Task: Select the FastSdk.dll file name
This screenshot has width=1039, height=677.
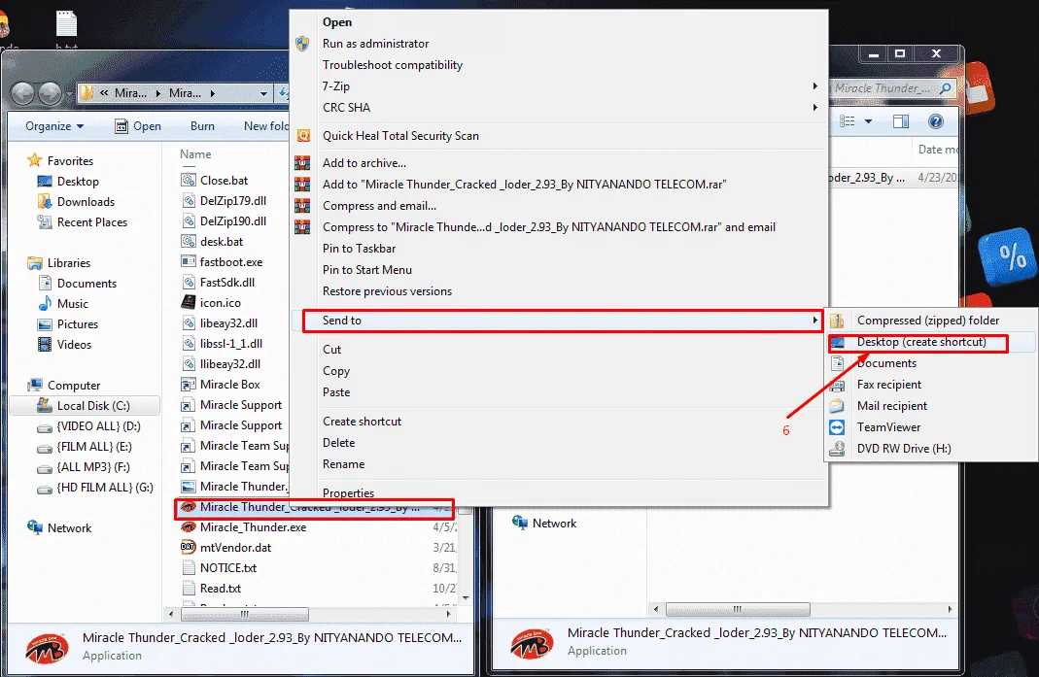Action: (x=227, y=283)
